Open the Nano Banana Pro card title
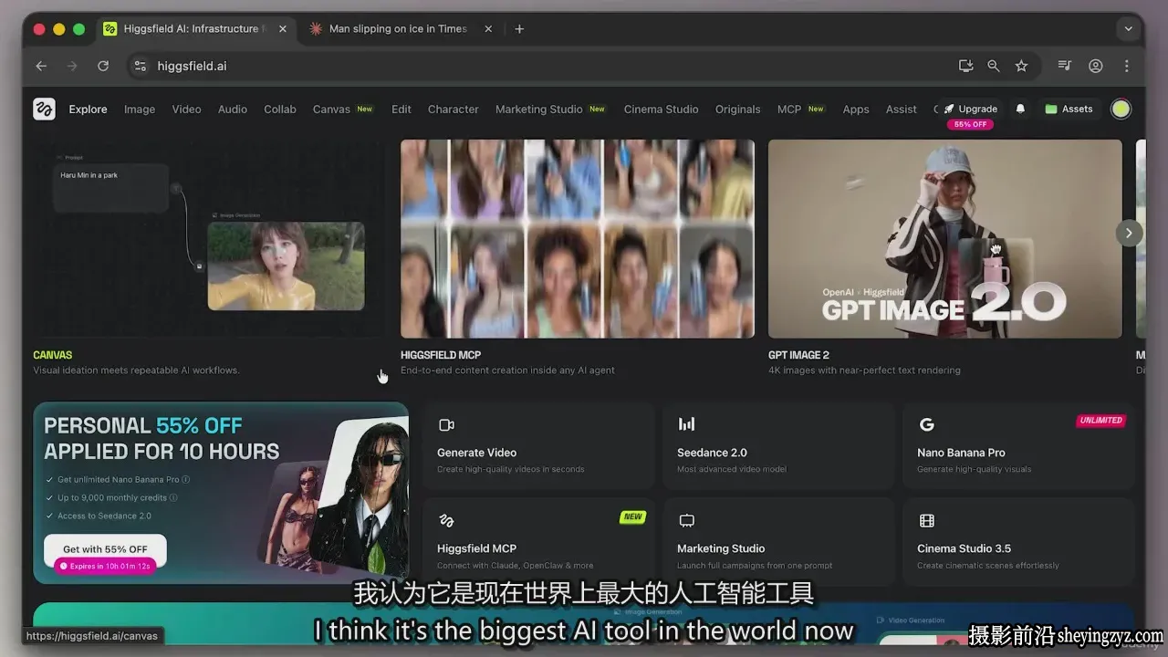This screenshot has width=1168, height=657. [x=961, y=453]
